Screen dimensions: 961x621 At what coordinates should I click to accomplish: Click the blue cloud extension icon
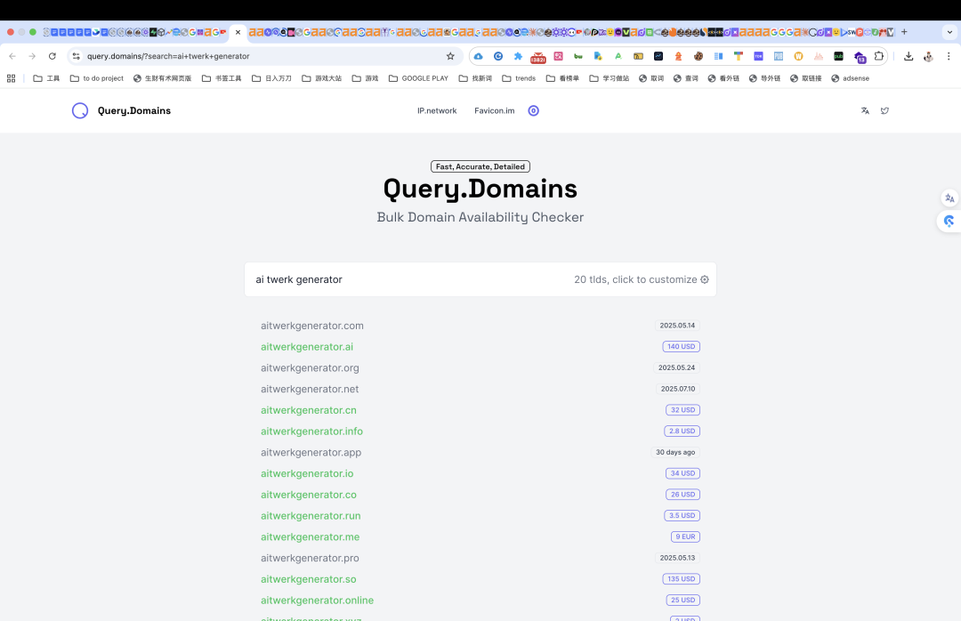pos(478,56)
